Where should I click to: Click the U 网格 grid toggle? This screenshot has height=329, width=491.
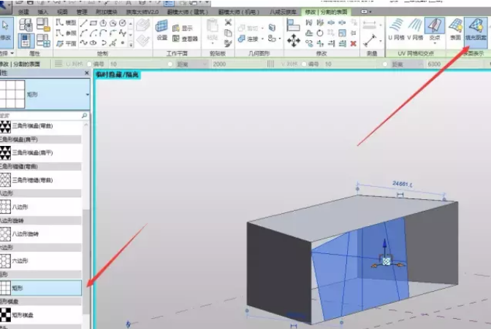click(397, 30)
